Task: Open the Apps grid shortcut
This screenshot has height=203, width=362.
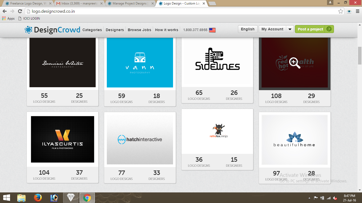Action: click(8, 19)
